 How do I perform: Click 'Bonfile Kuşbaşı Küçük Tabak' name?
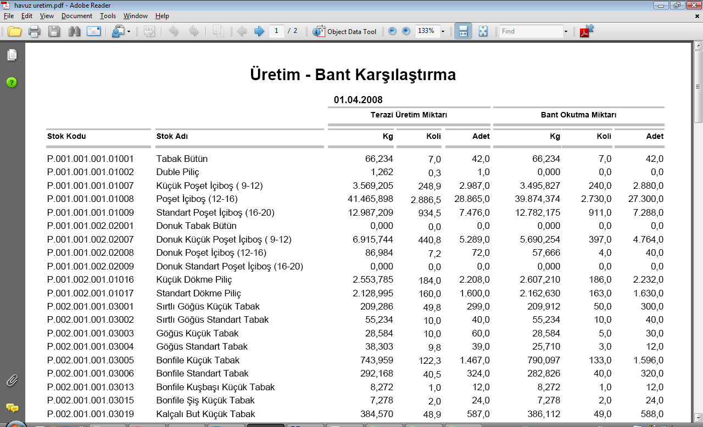click(215, 387)
